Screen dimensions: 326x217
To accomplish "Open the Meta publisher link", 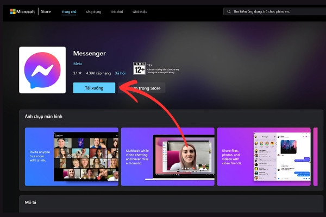I will 78,64.
